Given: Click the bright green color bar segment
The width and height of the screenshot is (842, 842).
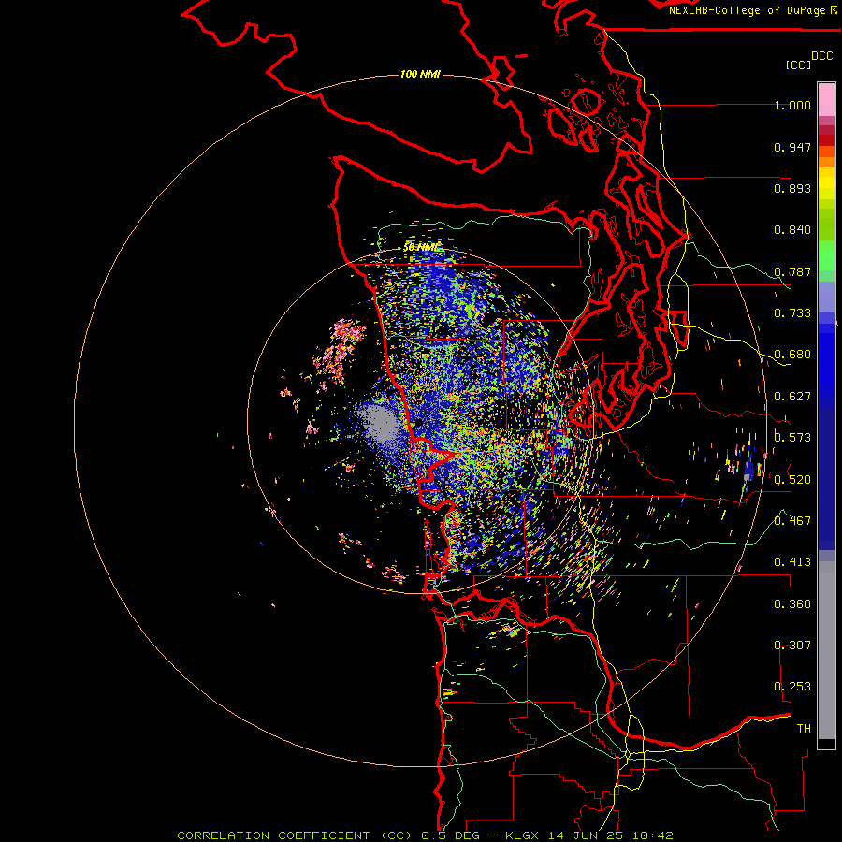Looking at the screenshot, I should point(826,255).
